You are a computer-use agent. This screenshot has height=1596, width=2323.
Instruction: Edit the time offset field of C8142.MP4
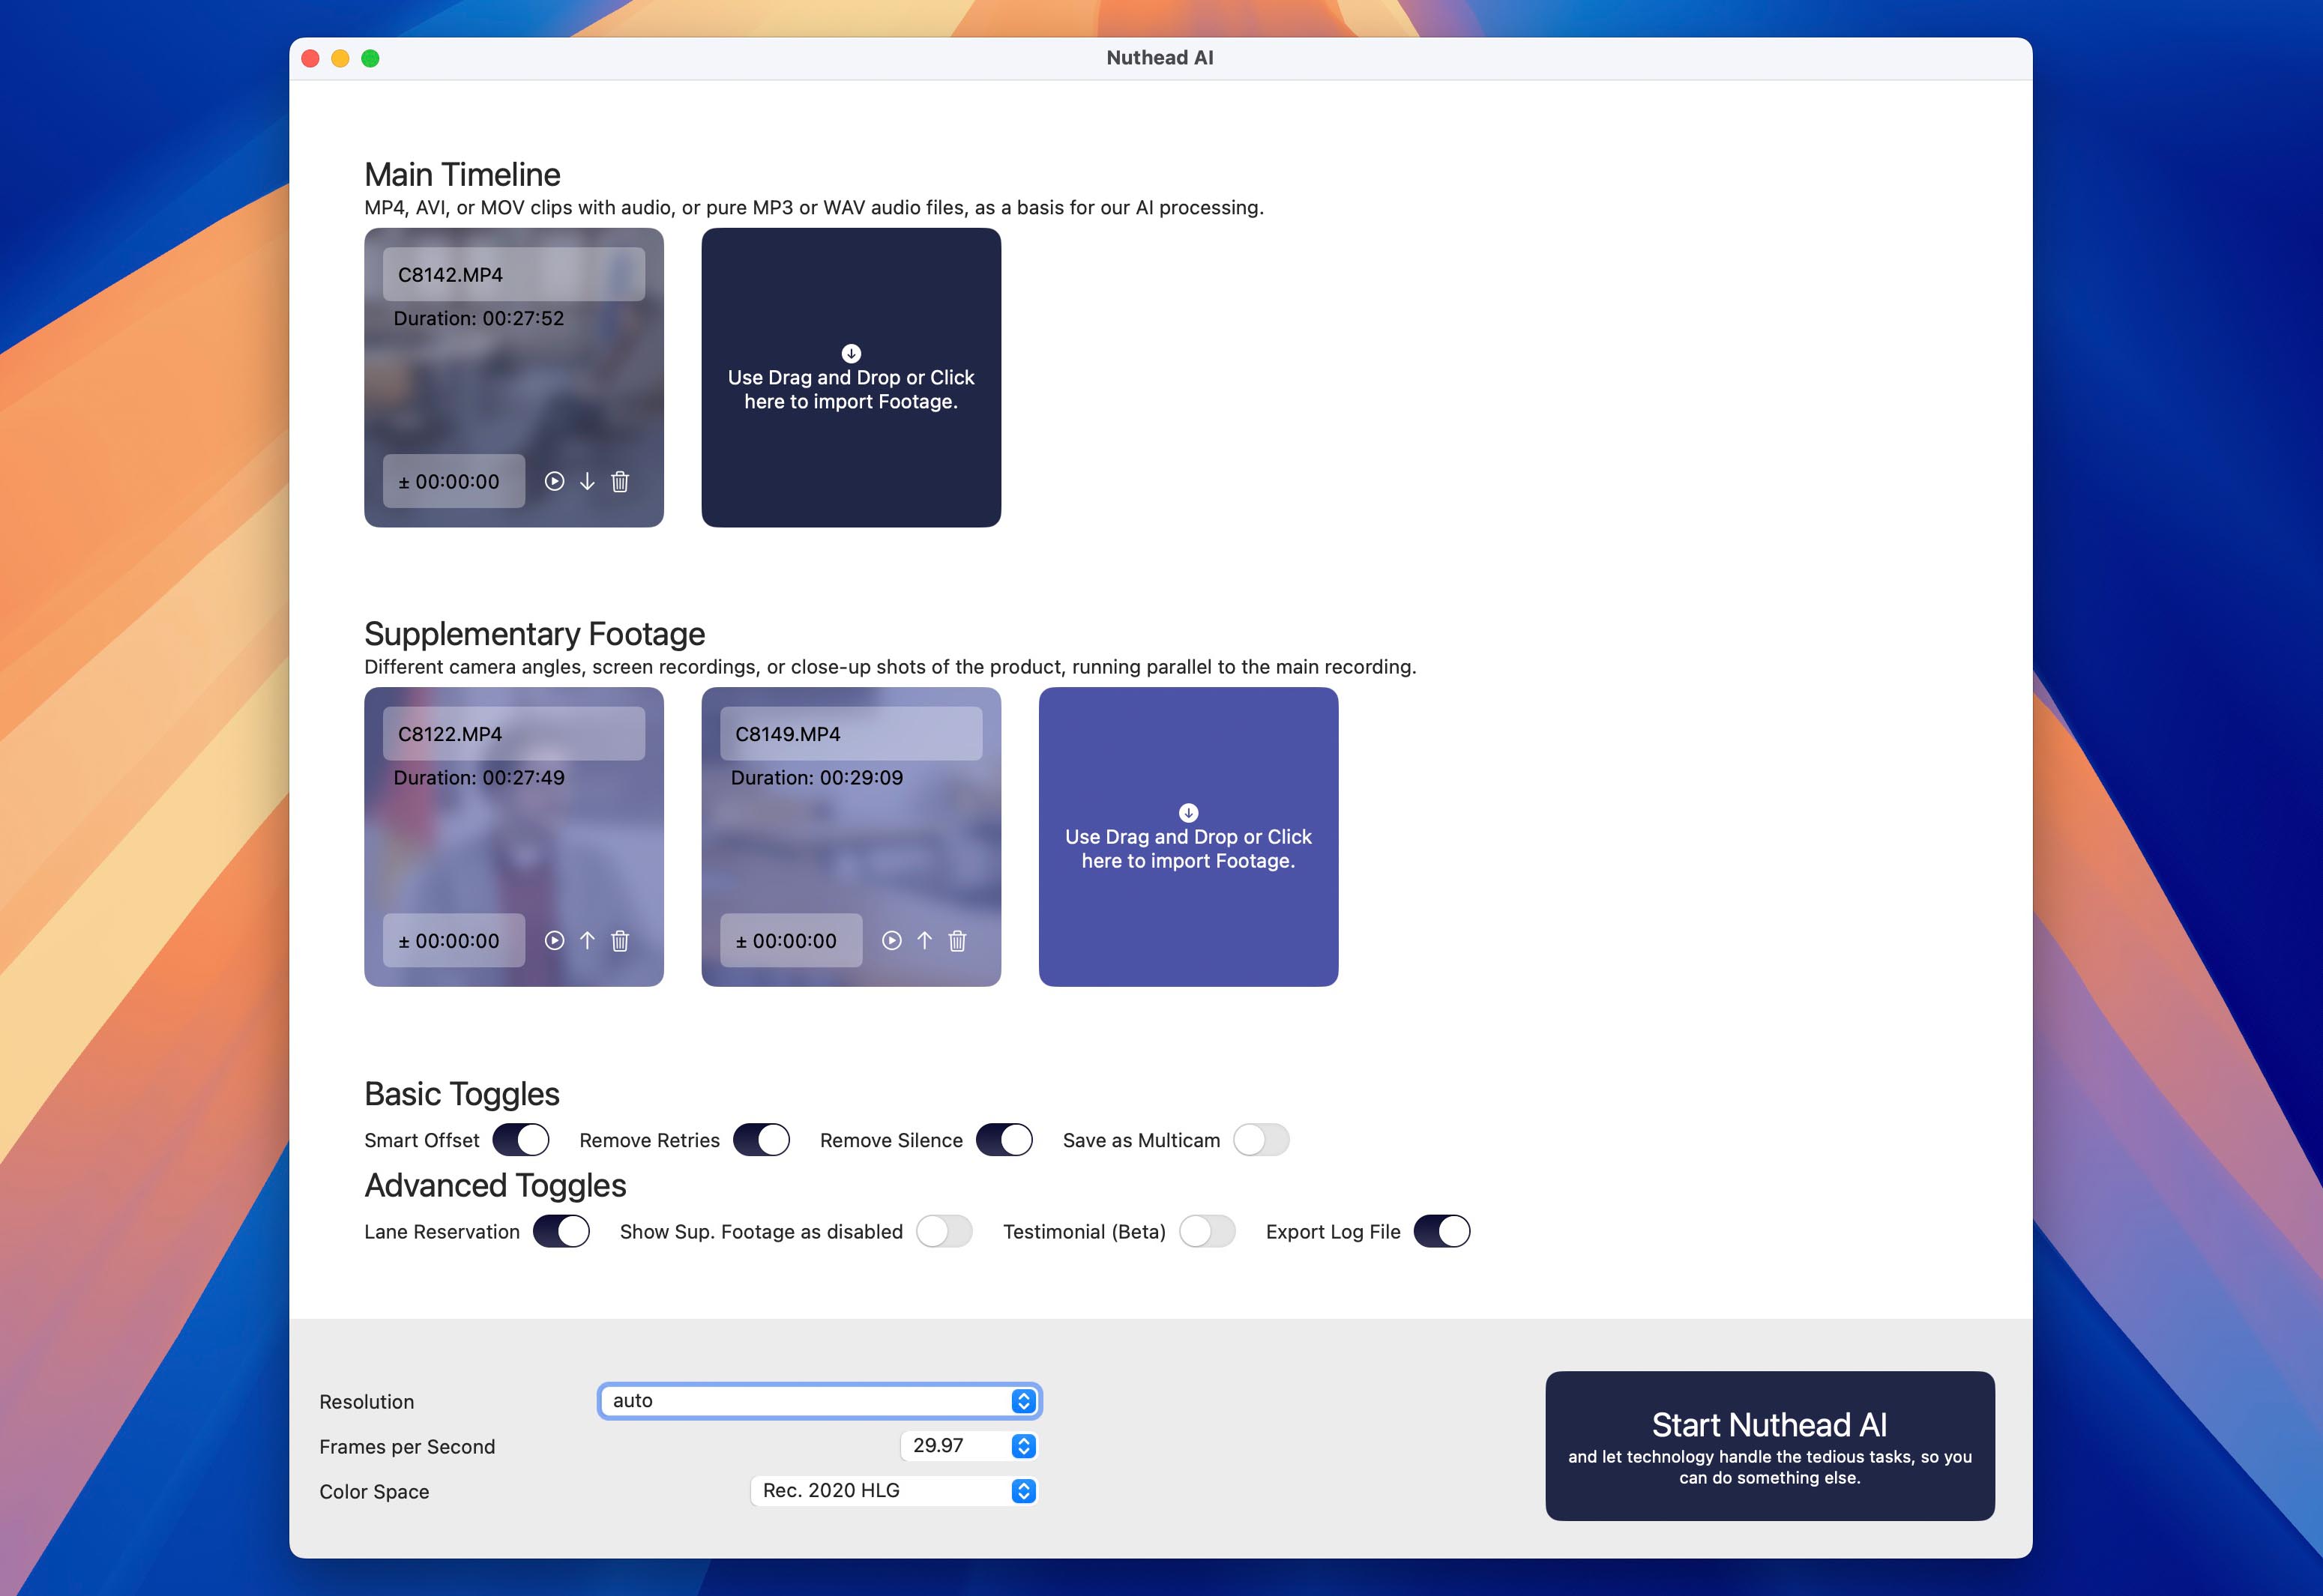pos(454,481)
